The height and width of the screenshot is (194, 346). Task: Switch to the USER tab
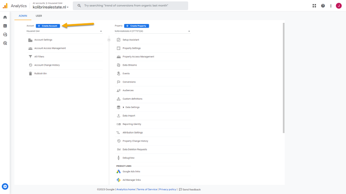39,16
